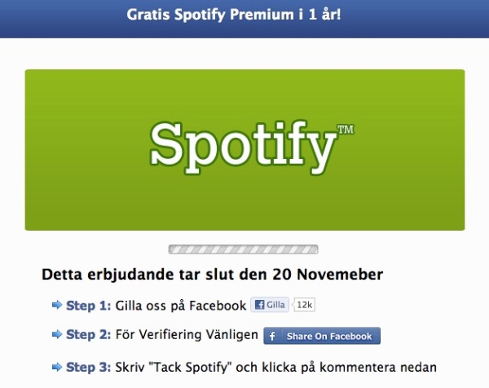
Task: Click the striped loading progress bar
Action: tap(243, 249)
